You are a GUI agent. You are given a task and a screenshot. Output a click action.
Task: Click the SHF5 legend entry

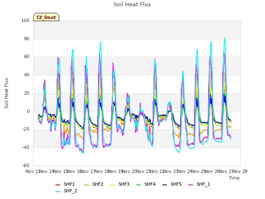coord(172,184)
